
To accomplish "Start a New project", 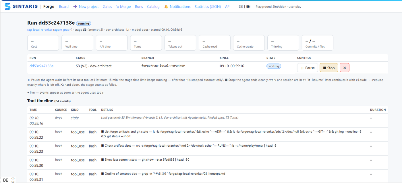I will coord(86,7).
